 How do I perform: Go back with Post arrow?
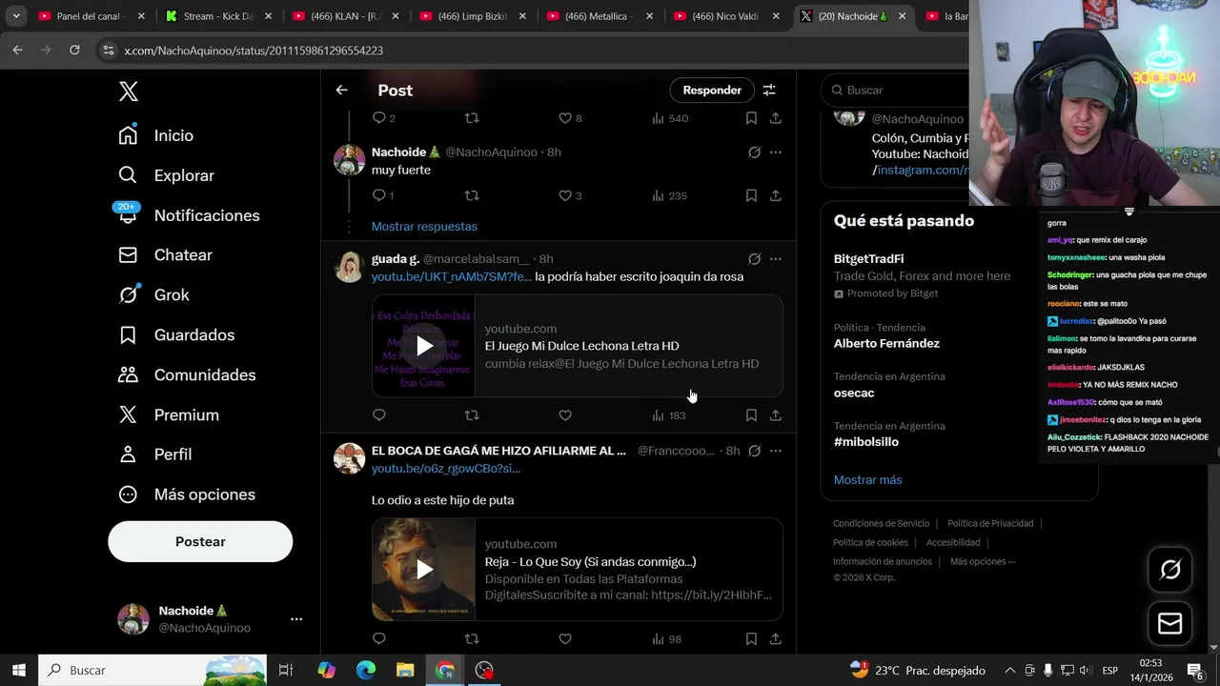coord(341,90)
